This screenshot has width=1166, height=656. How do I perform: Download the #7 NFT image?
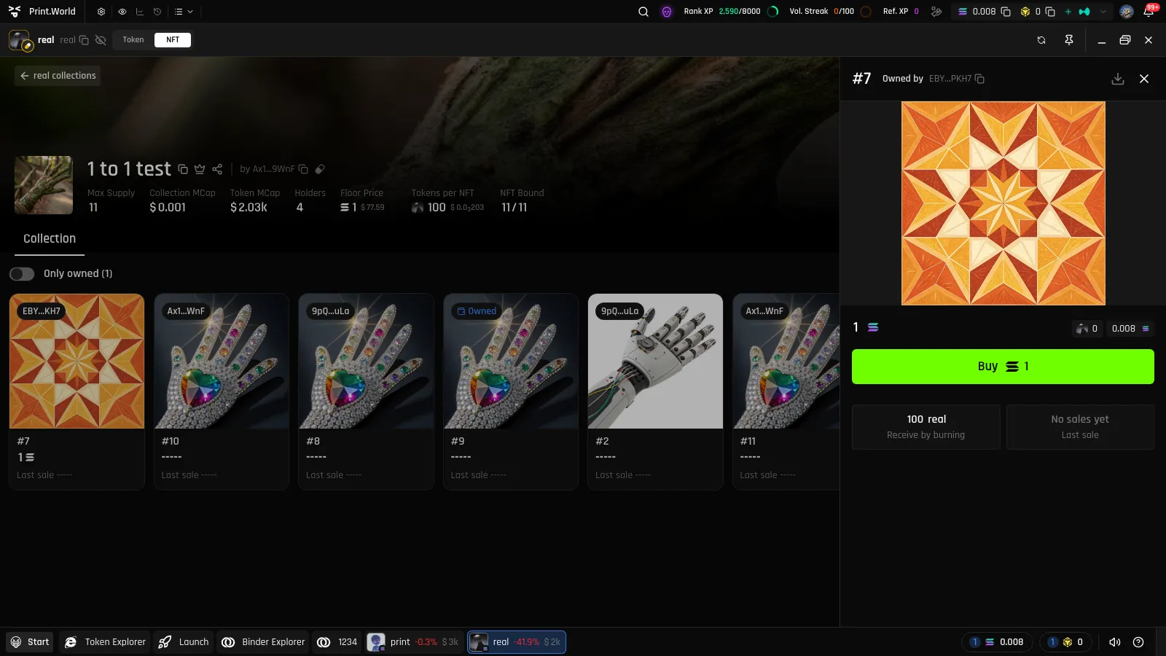[1118, 79]
